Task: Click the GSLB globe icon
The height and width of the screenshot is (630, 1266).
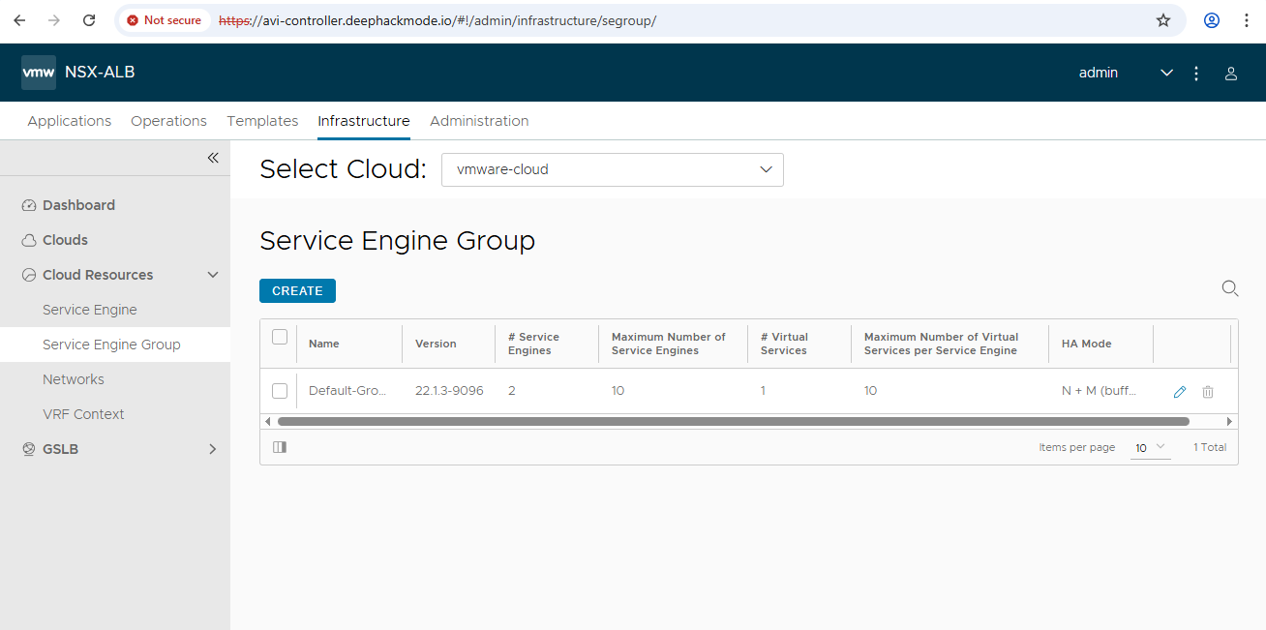Action: coord(29,449)
